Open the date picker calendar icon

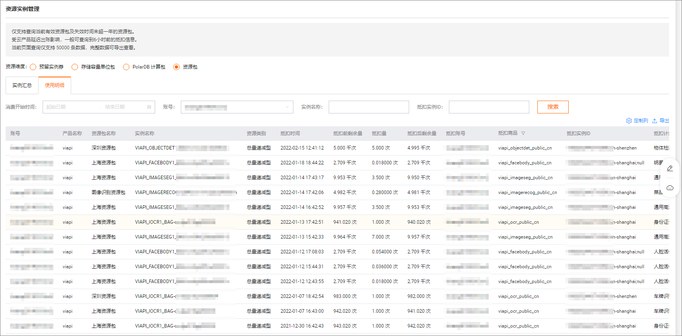[149, 107]
